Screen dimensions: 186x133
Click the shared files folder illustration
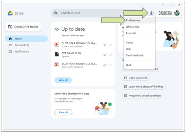tap(103, 108)
